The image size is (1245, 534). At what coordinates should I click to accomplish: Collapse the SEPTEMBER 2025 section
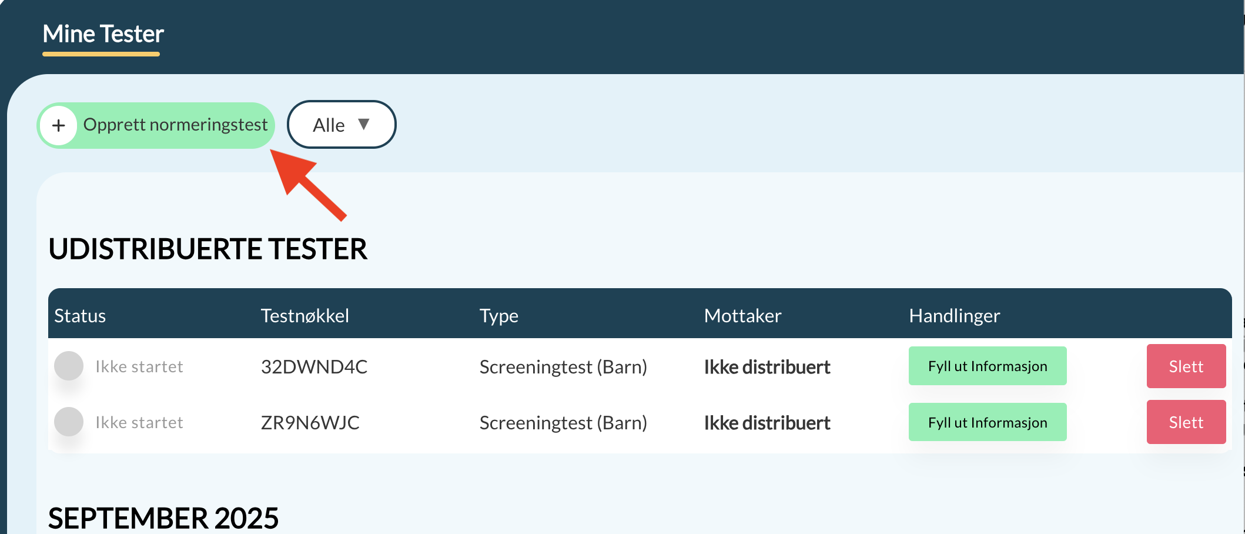coord(163,518)
